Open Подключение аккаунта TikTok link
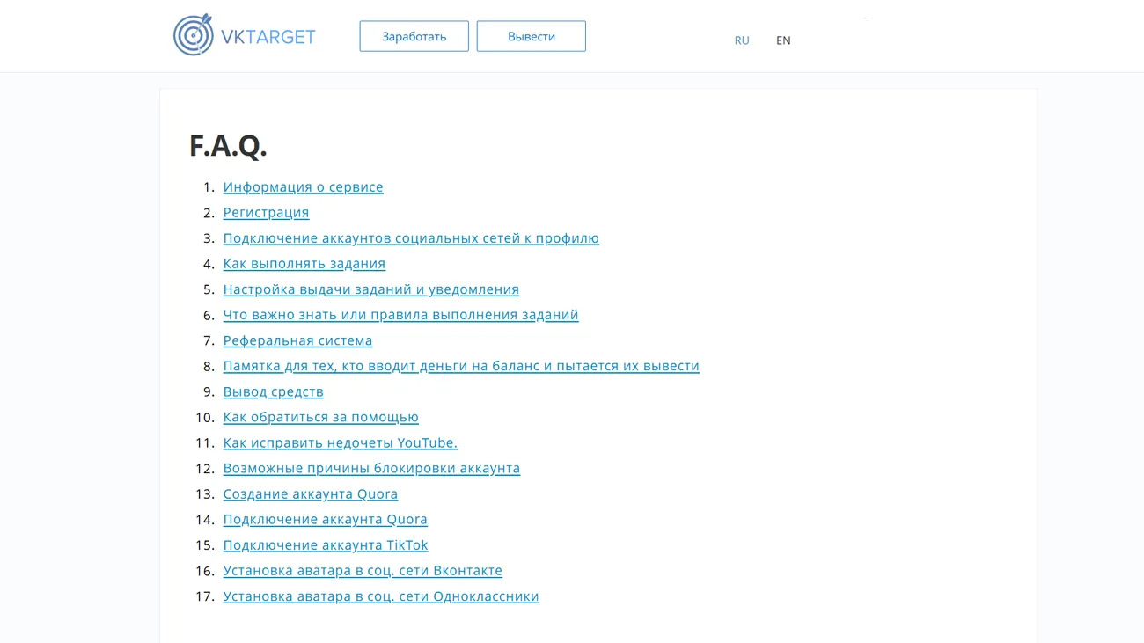 coord(326,545)
